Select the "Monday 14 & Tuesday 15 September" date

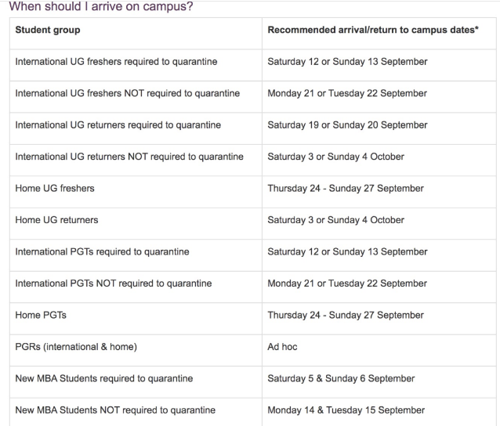[346, 410]
